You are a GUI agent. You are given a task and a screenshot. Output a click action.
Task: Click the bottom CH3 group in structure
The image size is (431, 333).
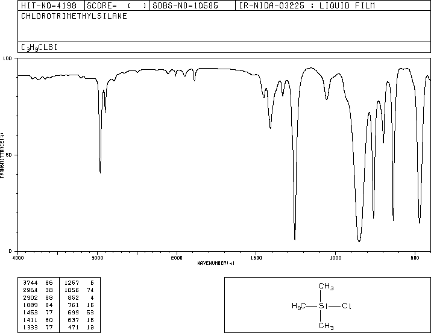pyautogui.click(x=326, y=326)
